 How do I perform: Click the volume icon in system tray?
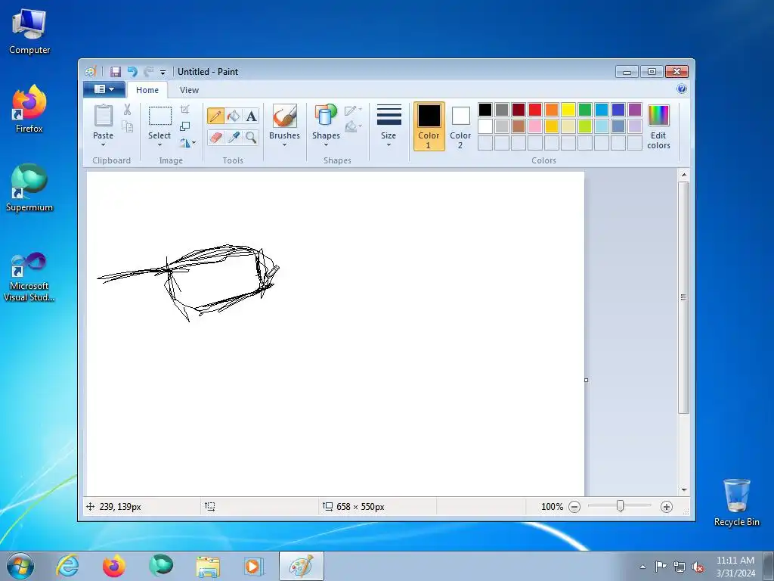pyautogui.click(x=698, y=567)
